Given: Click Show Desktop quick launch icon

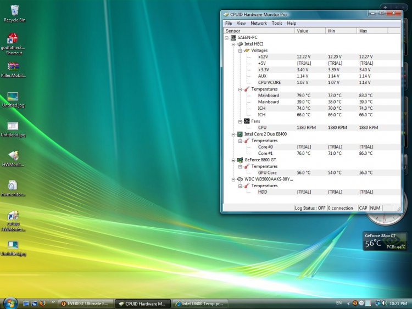Looking at the screenshot, I should point(26,304).
